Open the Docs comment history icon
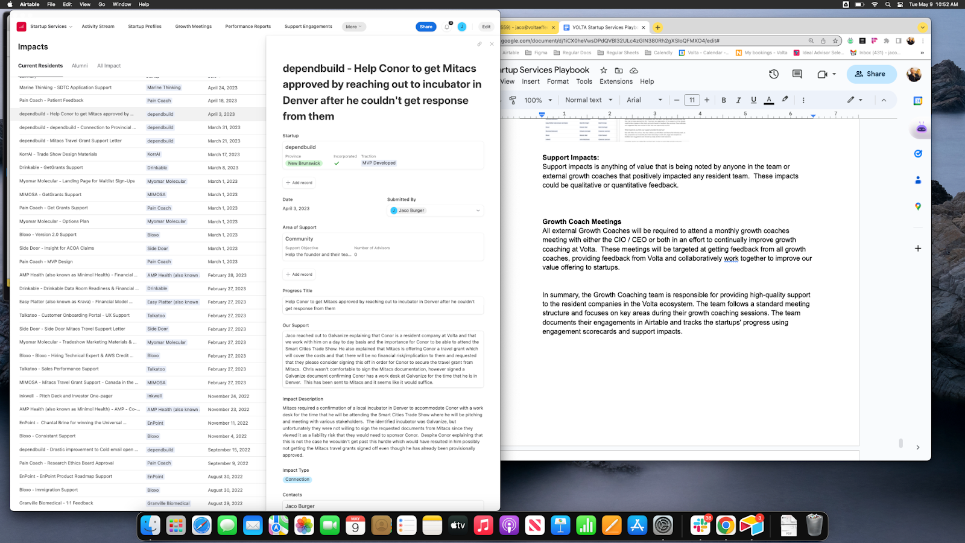 coord(797,74)
